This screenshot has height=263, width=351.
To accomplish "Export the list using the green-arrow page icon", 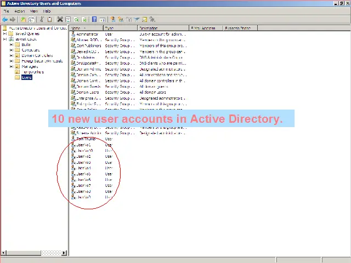I will tap(84, 20).
